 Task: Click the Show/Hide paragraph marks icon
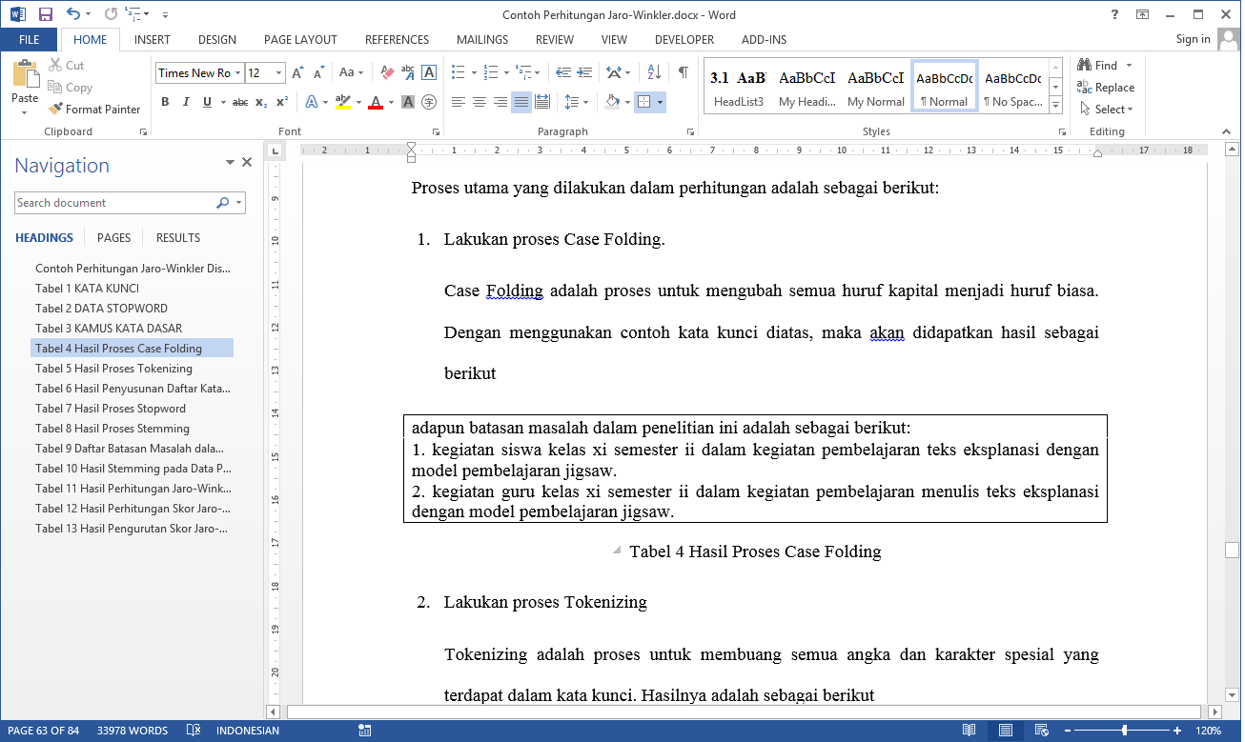(683, 72)
